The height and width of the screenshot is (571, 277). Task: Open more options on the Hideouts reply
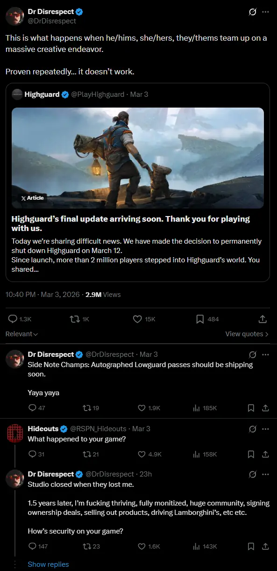point(266,429)
